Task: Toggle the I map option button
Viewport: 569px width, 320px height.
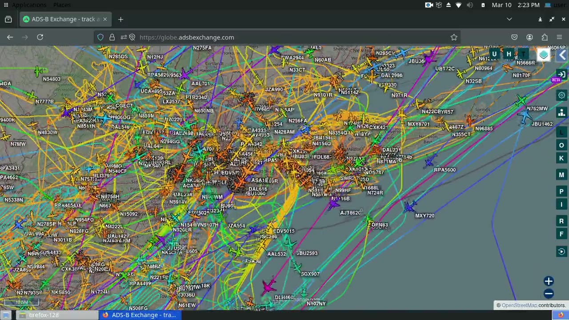Action: pos(561,204)
